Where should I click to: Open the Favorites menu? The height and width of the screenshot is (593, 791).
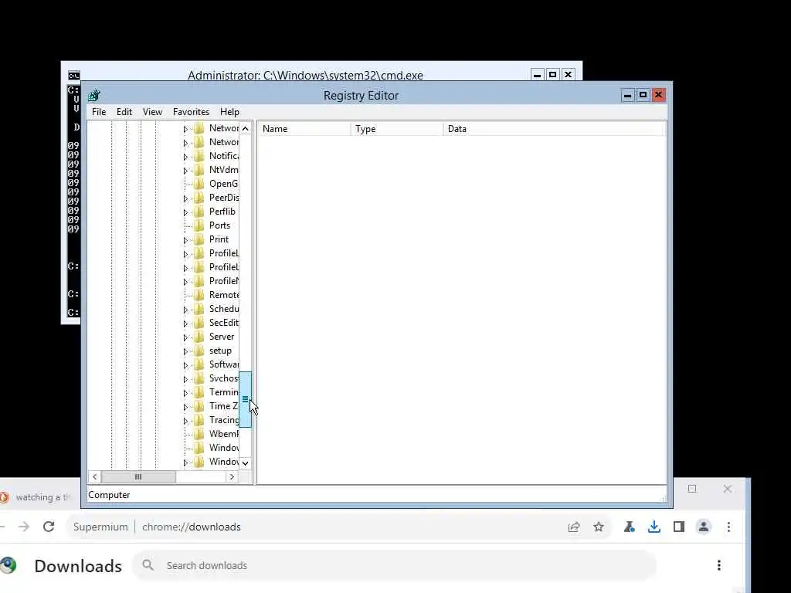point(191,112)
